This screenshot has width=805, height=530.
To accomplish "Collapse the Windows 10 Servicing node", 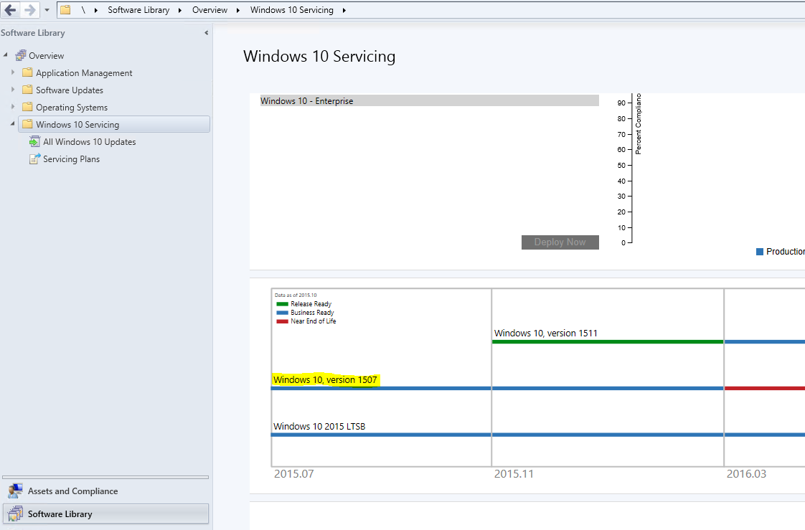I will (13, 123).
